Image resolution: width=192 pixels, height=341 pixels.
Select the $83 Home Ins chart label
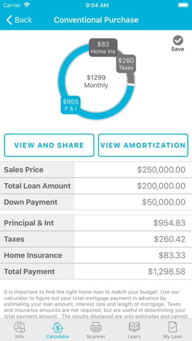103,48
